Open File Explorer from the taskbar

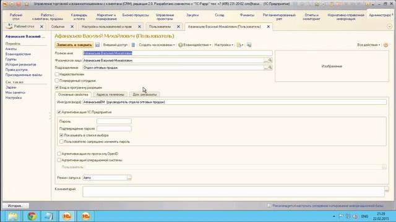(x=13, y=216)
